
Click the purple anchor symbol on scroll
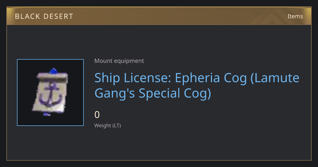[x=50, y=95]
